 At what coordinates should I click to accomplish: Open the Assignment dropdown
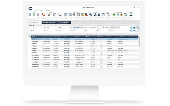(103, 28)
